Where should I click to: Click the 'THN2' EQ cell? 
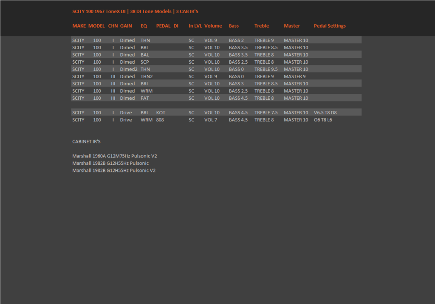(x=147, y=76)
